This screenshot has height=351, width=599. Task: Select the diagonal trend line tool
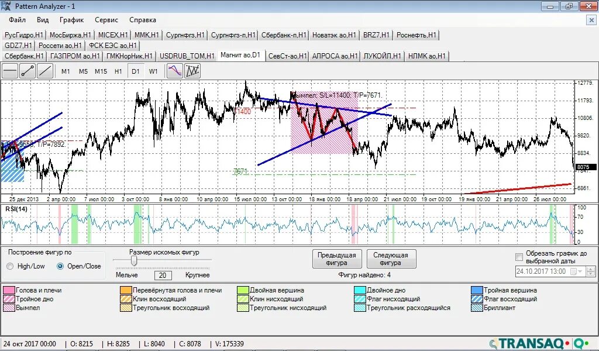pyautogui.click(x=45, y=71)
